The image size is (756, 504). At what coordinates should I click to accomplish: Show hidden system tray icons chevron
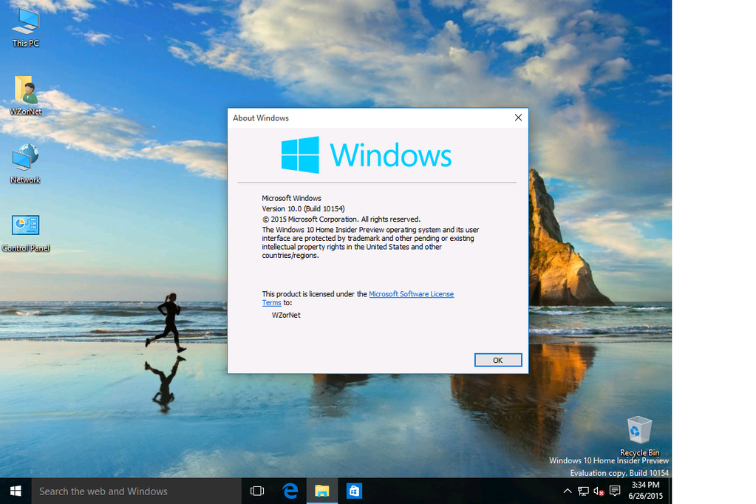[x=568, y=491]
